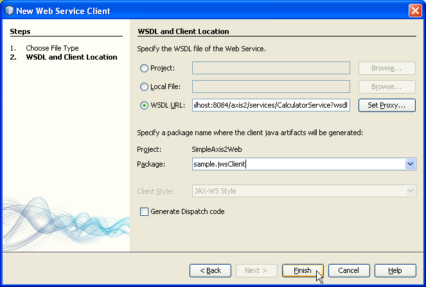426x287 pixels.
Task: Open Help for this wizard
Action: 395,270
